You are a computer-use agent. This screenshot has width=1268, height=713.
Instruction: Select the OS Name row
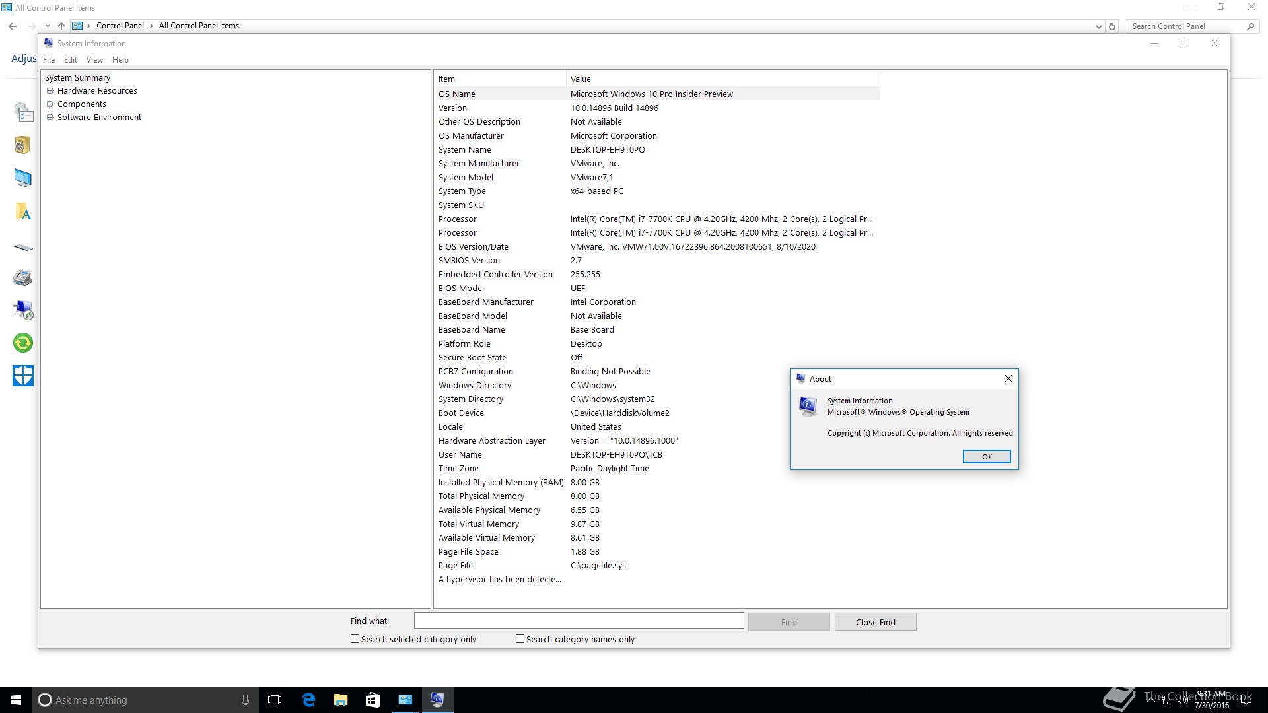tap(658, 94)
